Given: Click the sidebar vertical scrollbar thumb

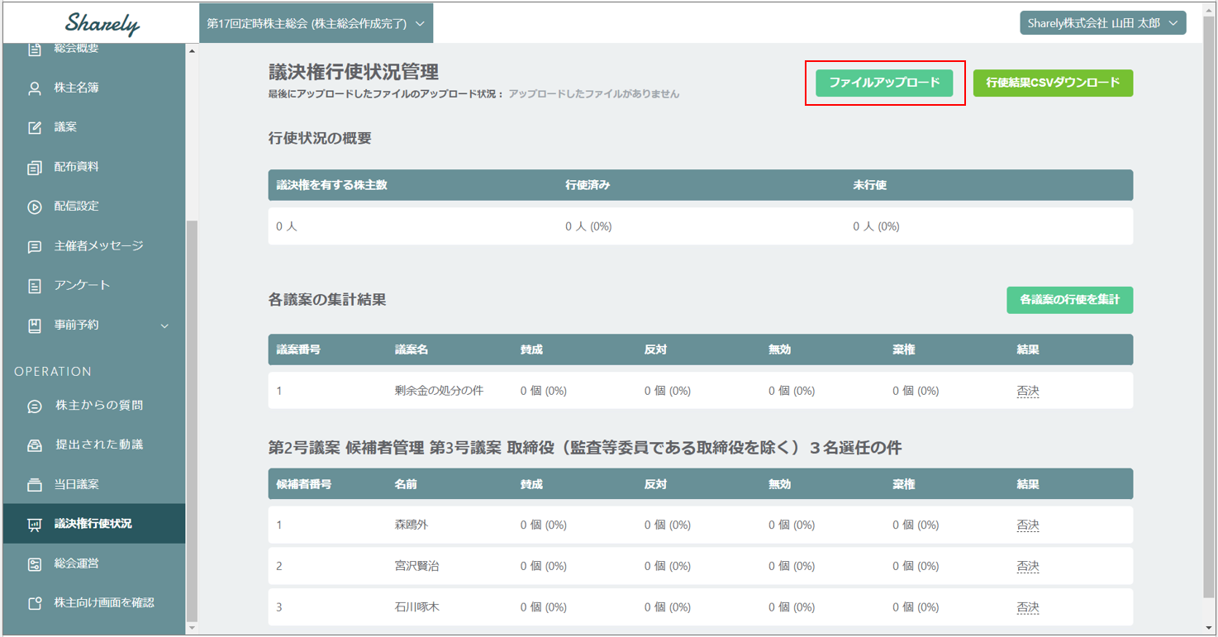Looking at the screenshot, I should [x=193, y=420].
